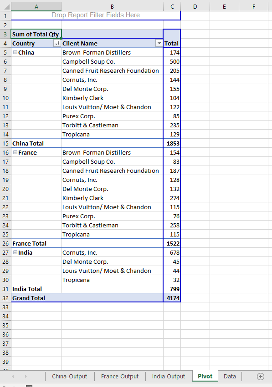Click the Select All corner triangle
The width and height of the screenshot is (272, 387).
click(7, 7)
